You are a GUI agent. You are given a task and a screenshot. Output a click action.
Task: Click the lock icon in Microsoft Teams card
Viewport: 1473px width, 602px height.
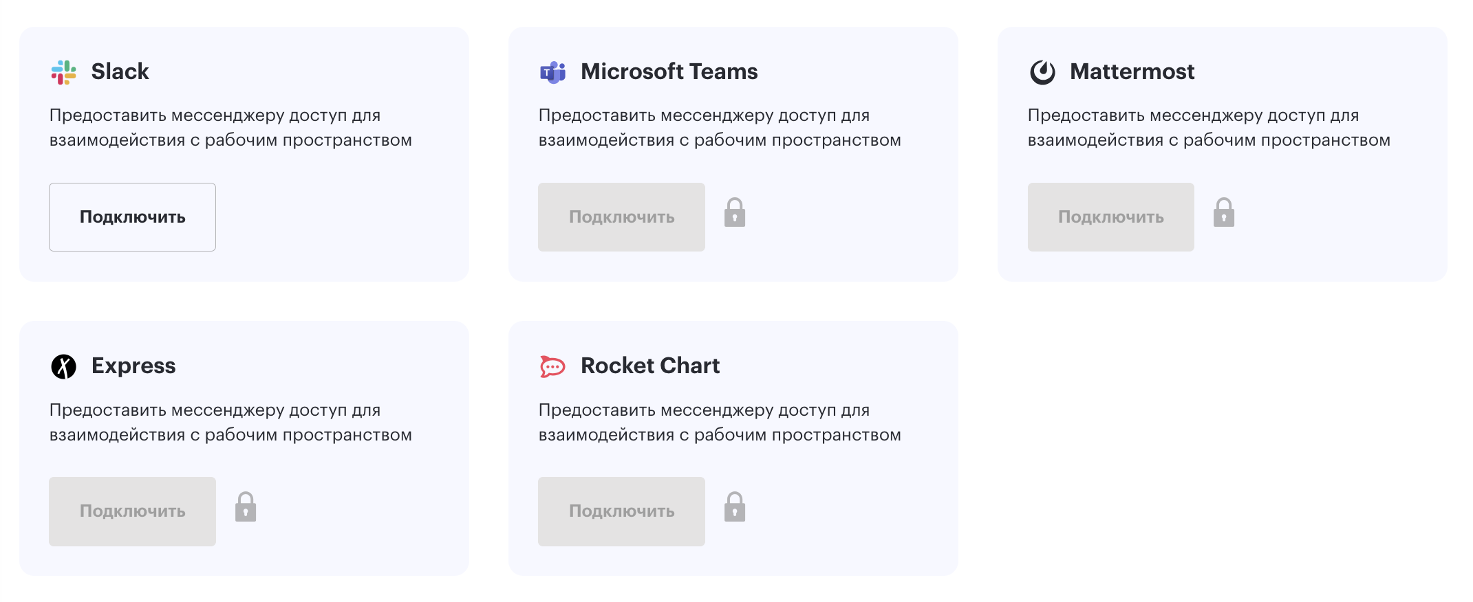coord(735,212)
